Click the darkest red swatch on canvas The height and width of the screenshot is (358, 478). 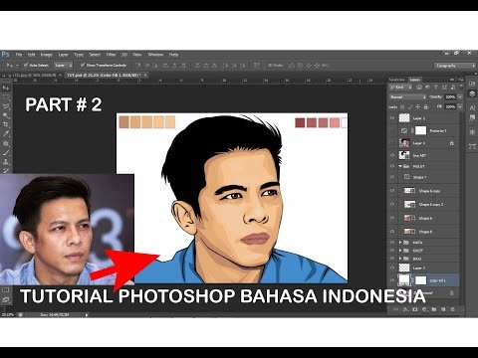pyautogui.click(x=300, y=122)
